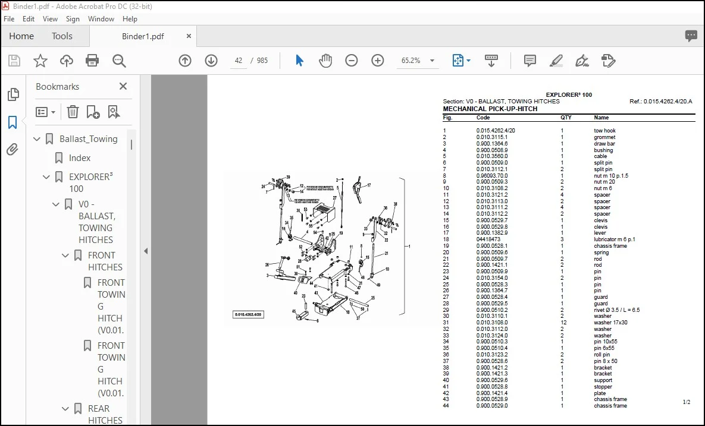This screenshot has width=705, height=426.
Task: Click the page number field showing 42
Action: (x=239, y=61)
